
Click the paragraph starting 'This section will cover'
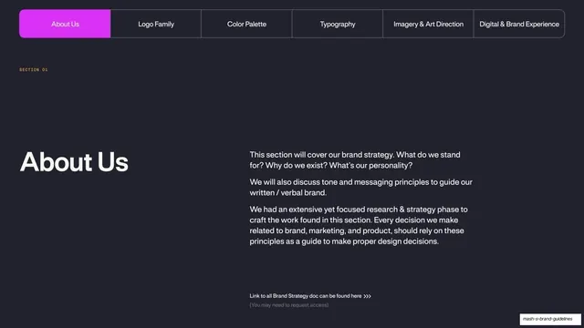[x=355, y=160]
